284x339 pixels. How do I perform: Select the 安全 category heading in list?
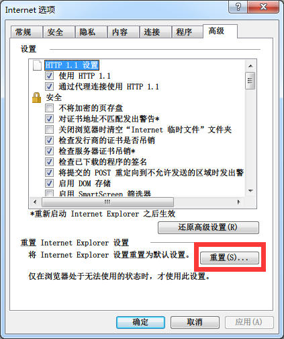tap(54, 98)
